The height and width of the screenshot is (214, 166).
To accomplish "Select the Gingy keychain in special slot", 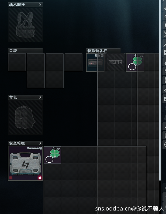I will 135,62.
